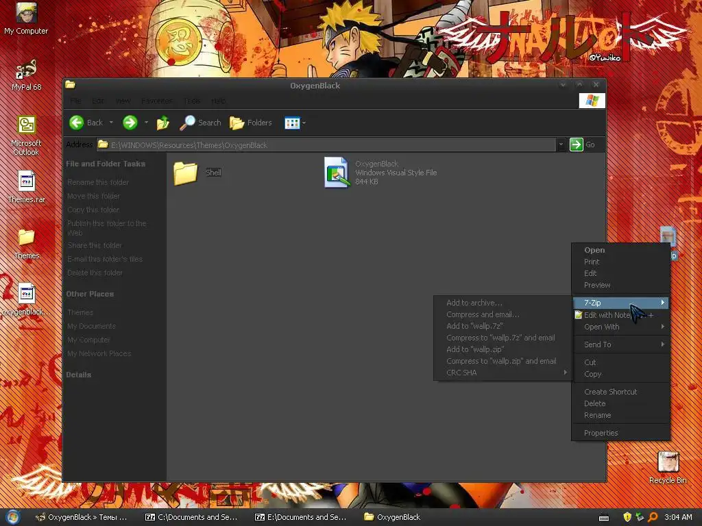Click the keyboard tray icon
This screenshot has width=702, height=526.
click(603, 518)
